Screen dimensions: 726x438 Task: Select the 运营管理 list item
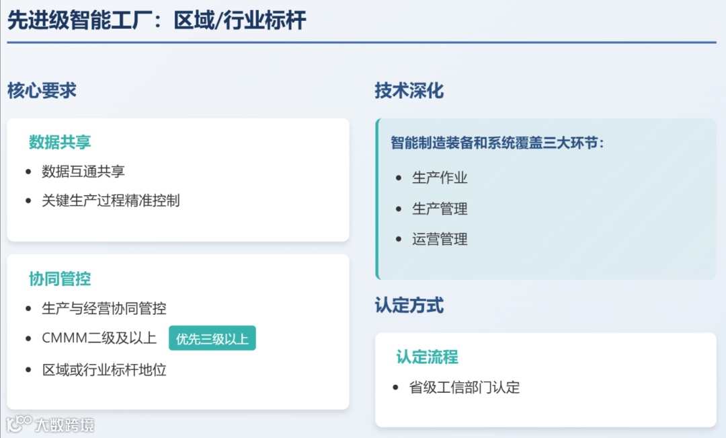click(440, 239)
